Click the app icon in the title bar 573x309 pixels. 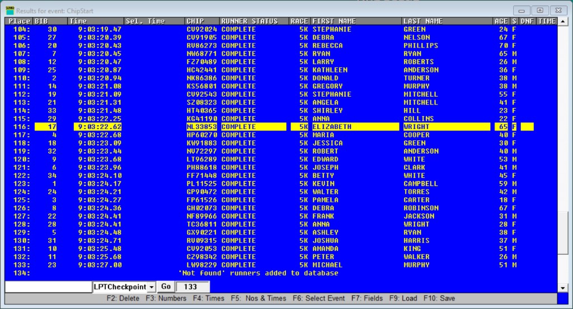pyautogui.click(x=10, y=11)
